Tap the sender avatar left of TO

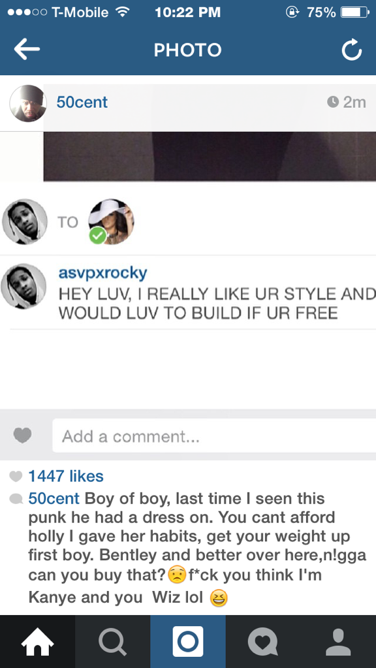(25, 221)
